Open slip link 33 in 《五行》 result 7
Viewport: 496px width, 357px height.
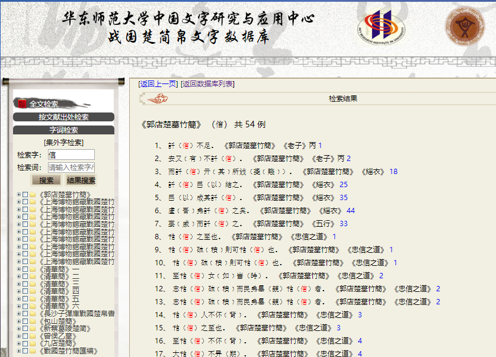point(344,224)
